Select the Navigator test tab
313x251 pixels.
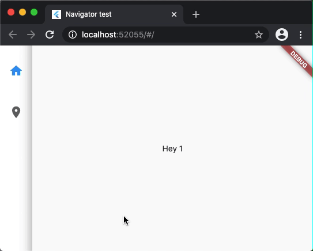pyautogui.click(x=114, y=14)
